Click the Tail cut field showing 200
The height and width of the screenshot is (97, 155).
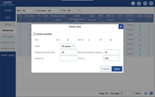click(112, 58)
